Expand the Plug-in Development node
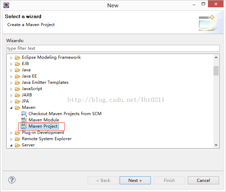226x192 pixels. pos(11,133)
